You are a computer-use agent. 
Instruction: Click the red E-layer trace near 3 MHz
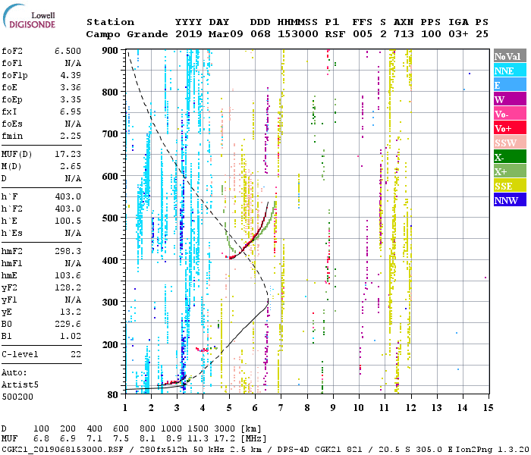171,382
